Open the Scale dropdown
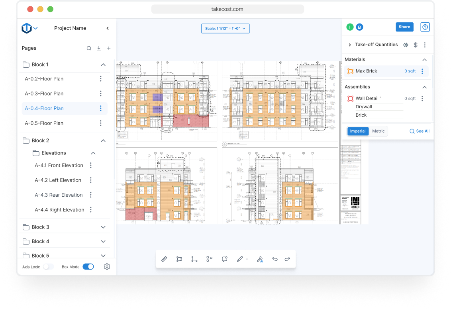 (225, 28)
